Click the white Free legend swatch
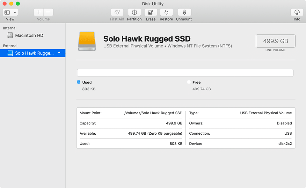The height and width of the screenshot is (188, 306). 189,82
